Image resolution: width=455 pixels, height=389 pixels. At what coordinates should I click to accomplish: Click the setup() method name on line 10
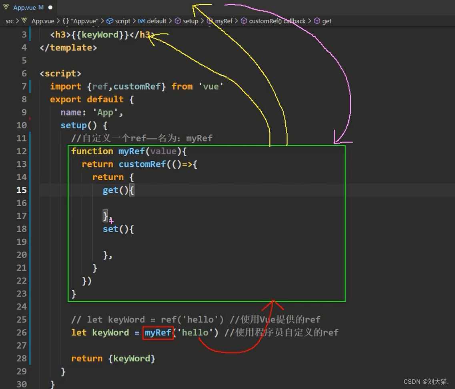pos(79,126)
